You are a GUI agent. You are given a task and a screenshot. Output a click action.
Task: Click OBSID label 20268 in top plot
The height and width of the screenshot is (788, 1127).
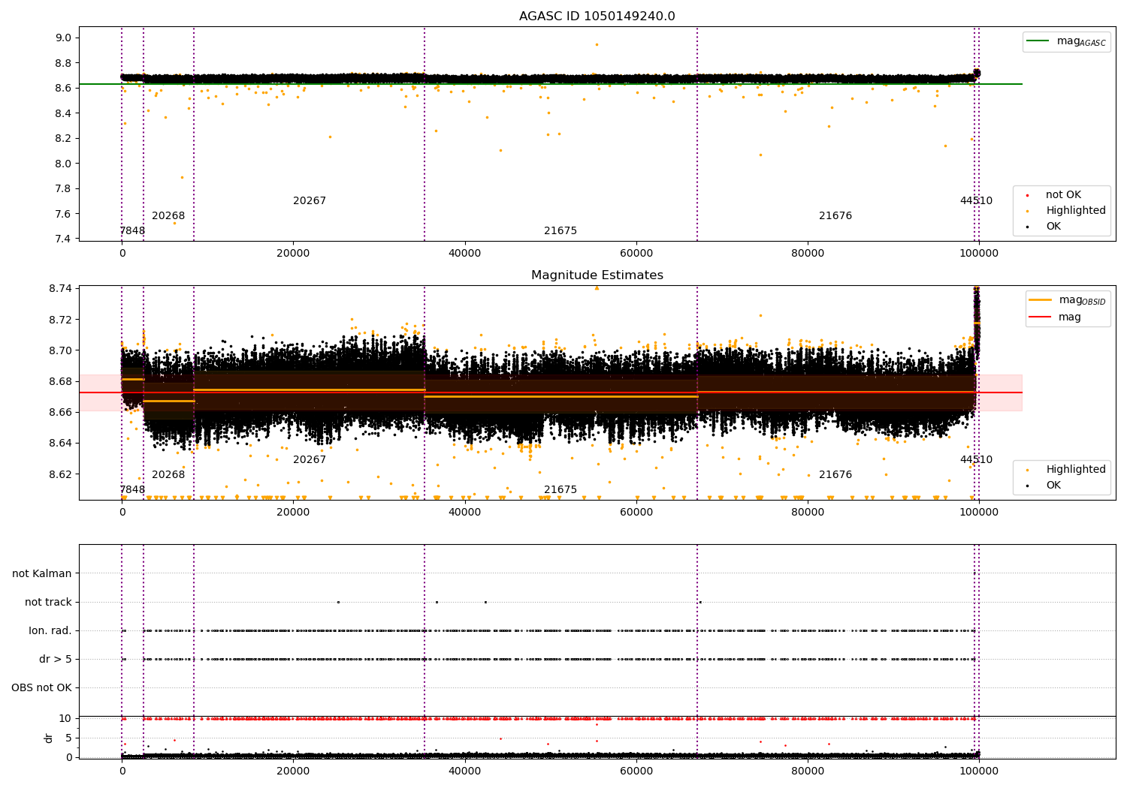[x=168, y=216]
